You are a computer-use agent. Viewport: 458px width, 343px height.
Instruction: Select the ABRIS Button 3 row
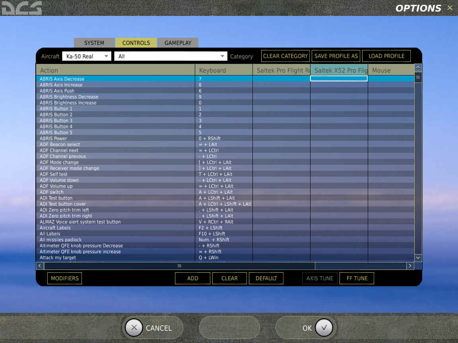point(225,120)
